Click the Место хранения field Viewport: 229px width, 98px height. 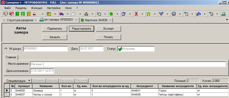128,64
